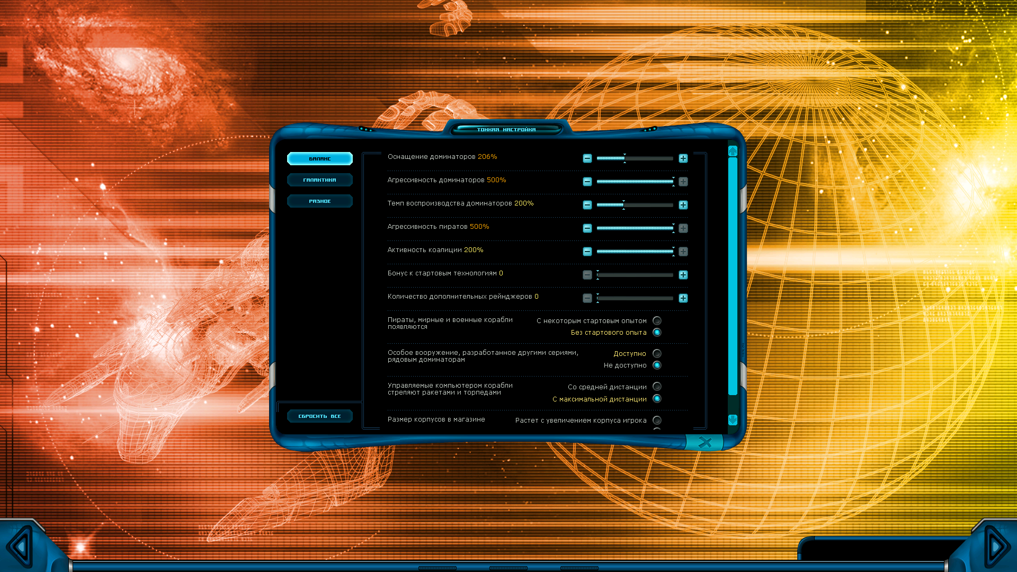The width and height of the screenshot is (1017, 572).
Task: Decrease Агрессивность пиратов with minus icon
Action: coord(587,228)
